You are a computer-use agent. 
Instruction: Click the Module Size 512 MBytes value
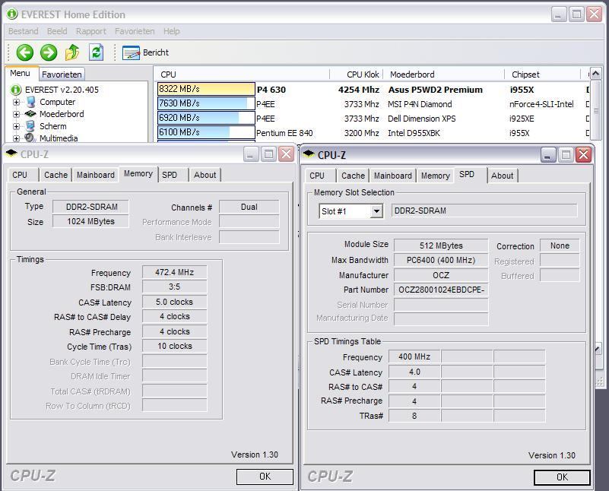441,245
